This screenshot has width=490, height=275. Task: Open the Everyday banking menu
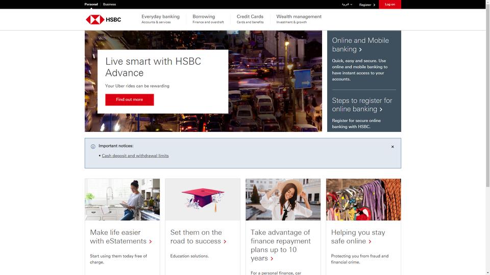pyautogui.click(x=160, y=19)
